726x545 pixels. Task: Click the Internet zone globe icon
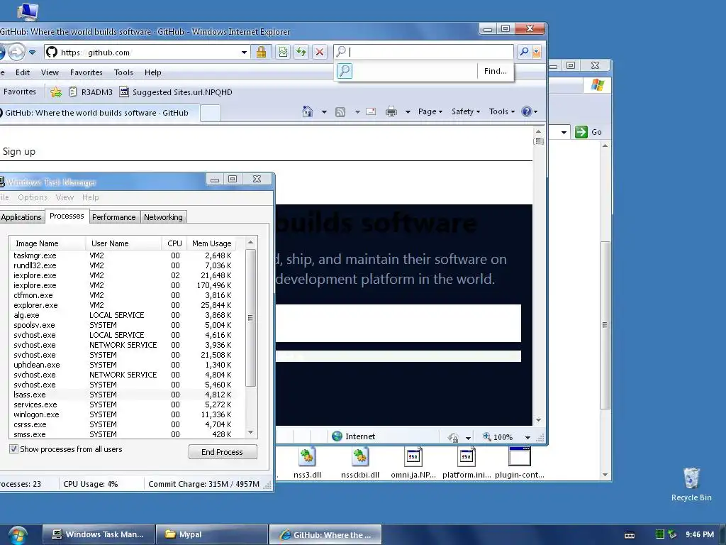(337, 436)
